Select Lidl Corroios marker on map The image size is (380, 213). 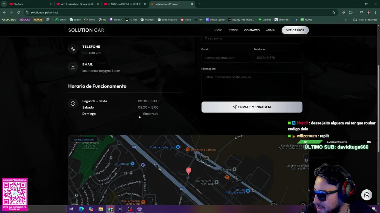(x=132, y=164)
